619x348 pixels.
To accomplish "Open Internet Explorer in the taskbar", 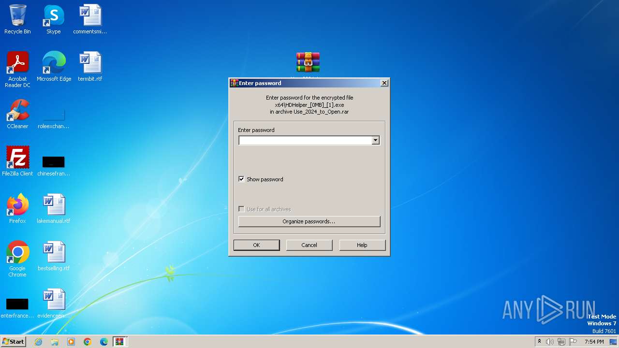I will (x=38, y=342).
